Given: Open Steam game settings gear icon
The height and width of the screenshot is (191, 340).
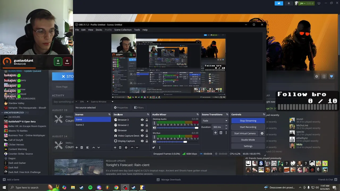Looking at the screenshot, I should tap(317, 76).
